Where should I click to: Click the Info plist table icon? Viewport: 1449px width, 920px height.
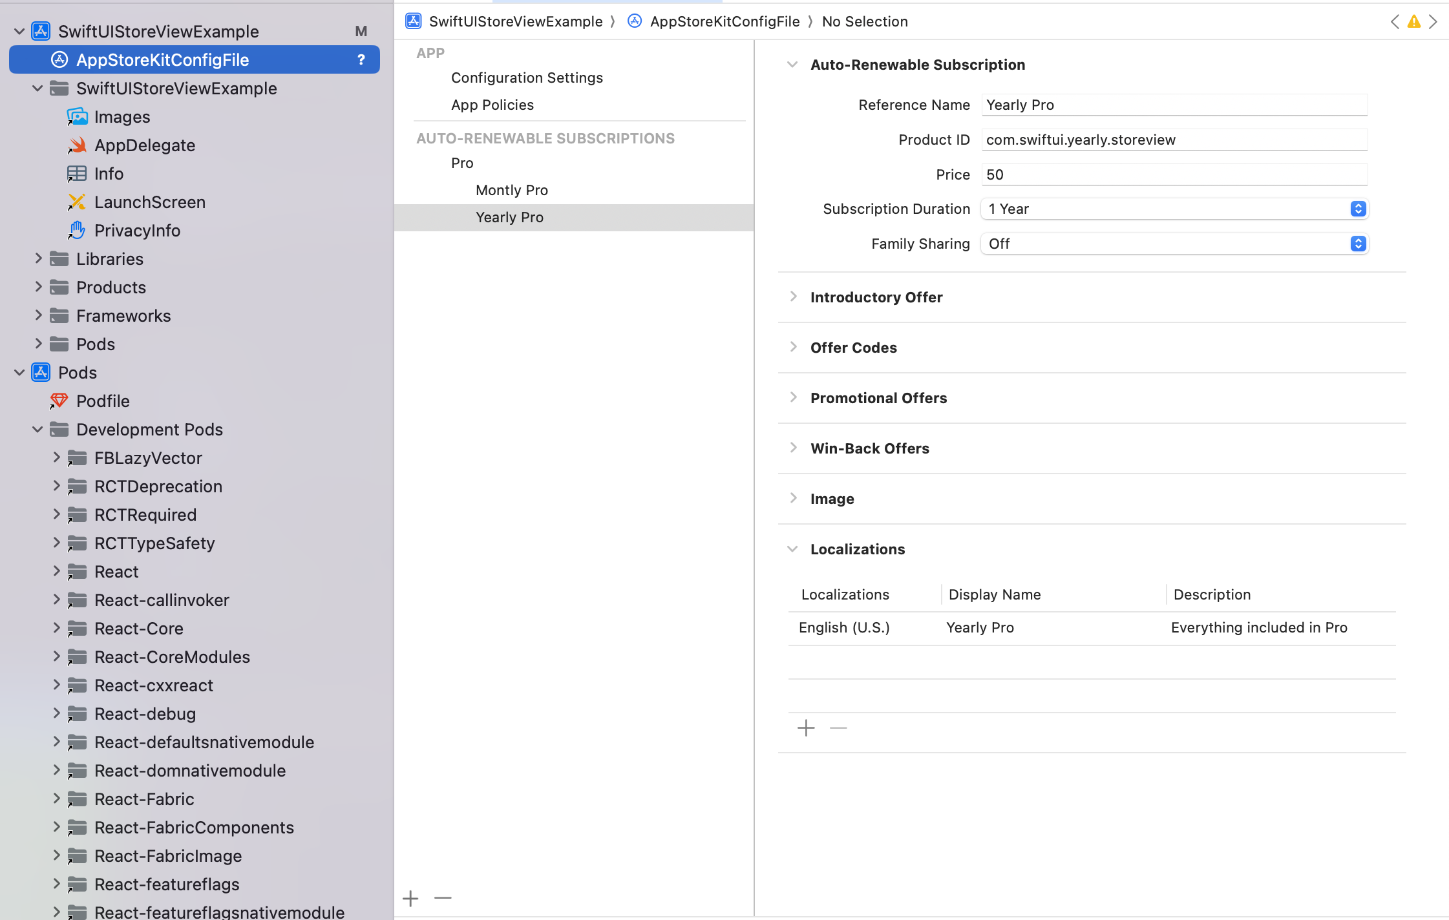(x=77, y=174)
